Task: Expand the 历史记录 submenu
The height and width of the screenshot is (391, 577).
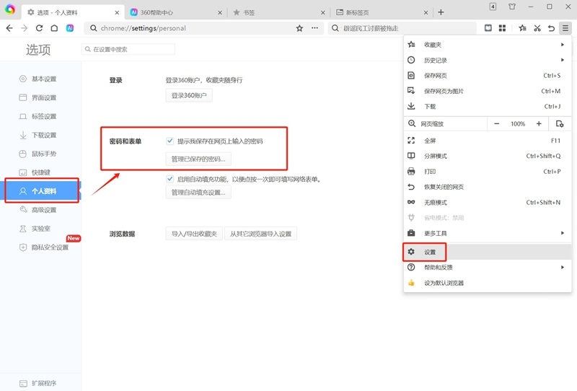Action: point(488,60)
